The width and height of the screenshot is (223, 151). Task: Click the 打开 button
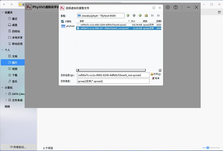click(156, 74)
